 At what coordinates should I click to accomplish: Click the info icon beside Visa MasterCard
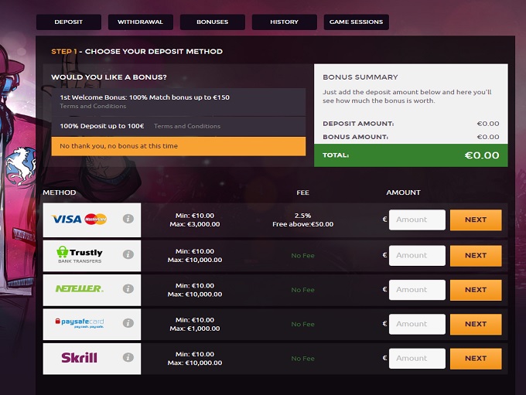(x=128, y=220)
